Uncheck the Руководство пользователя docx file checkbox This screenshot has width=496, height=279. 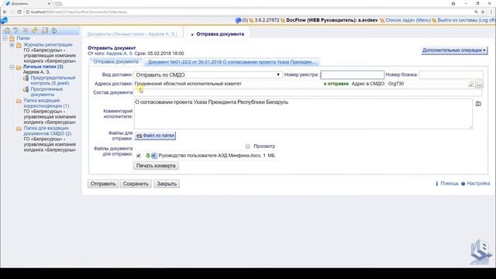click(x=138, y=156)
